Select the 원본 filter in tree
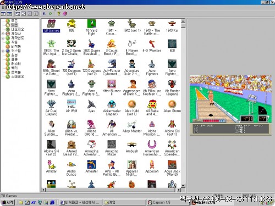The width and height of the screenshot is (275, 206). point(14,55)
